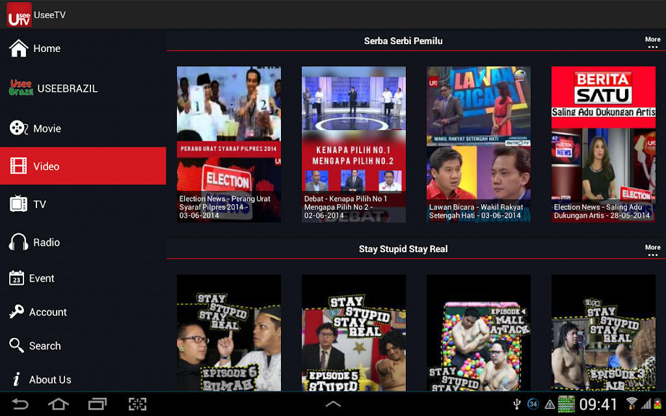Tap the mobile signal strength bars
This screenshot has width=666, height=416.
click(646, 404)
